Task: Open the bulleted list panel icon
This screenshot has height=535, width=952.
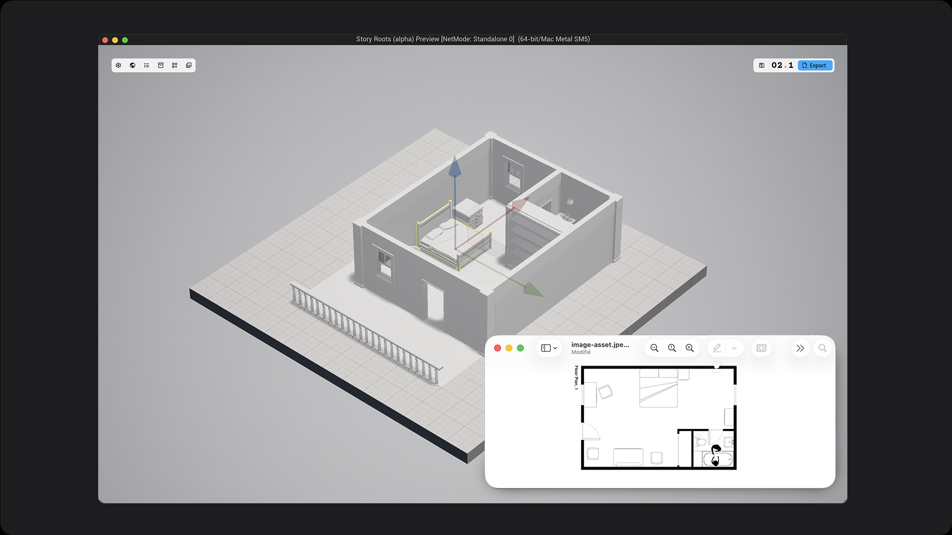Action: [147, 65]
